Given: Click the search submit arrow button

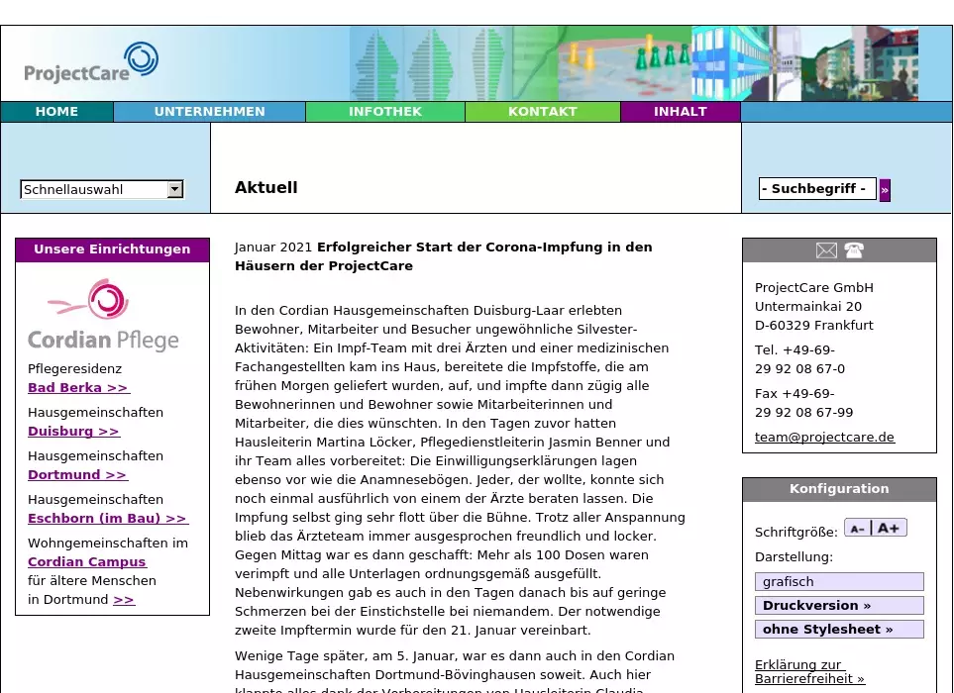Looking at the screenshot, I should click(x=885, y=190).
